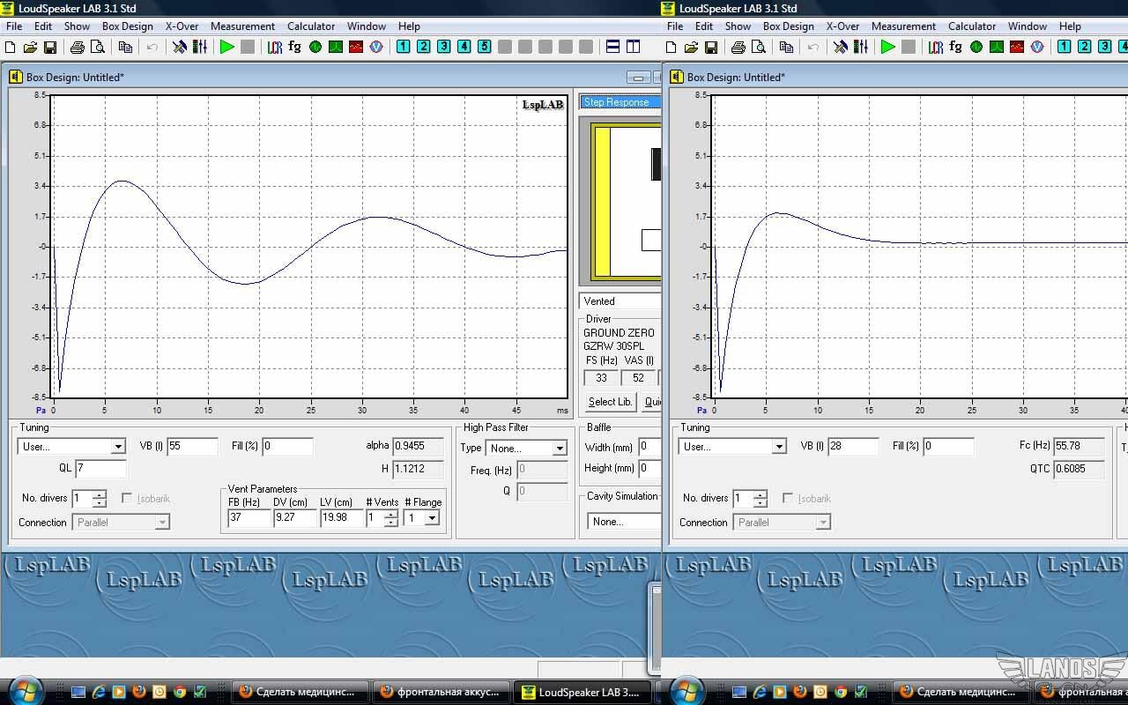This screenshot has width=1128, height=705.
Task: Click Open folder icon in left window toolbar
Action: 30,47
